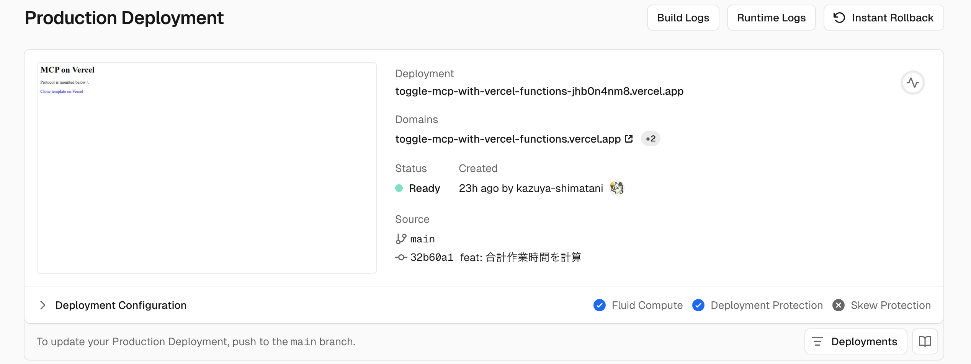Click the Instant Rollback button
Viewport: 971px width, 364px height.
(884, 18)
